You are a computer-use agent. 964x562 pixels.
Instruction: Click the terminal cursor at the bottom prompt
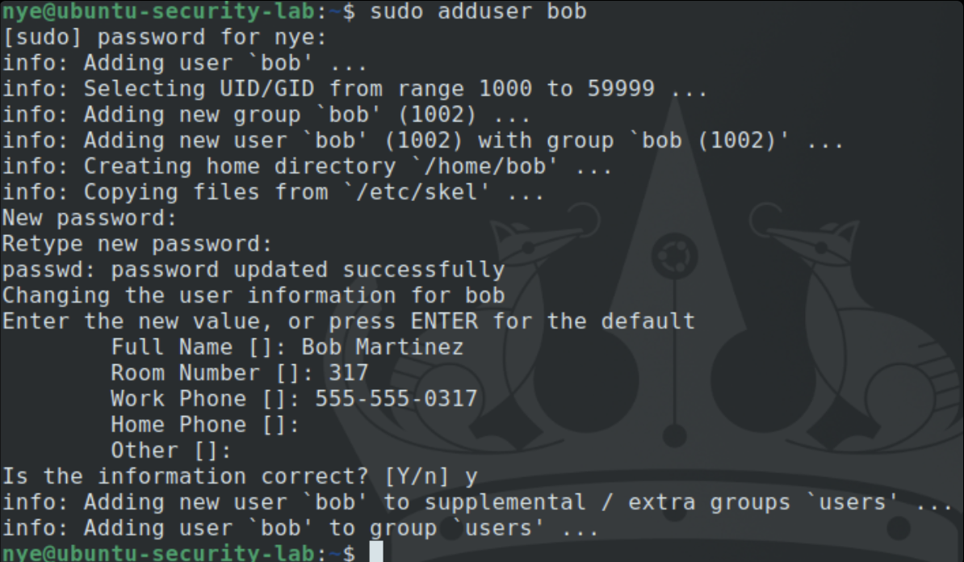point(376,554)
